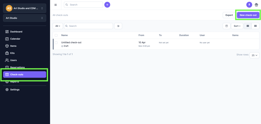Click the New check-out button
Screen dimensions: 261x124
[248, 15]
